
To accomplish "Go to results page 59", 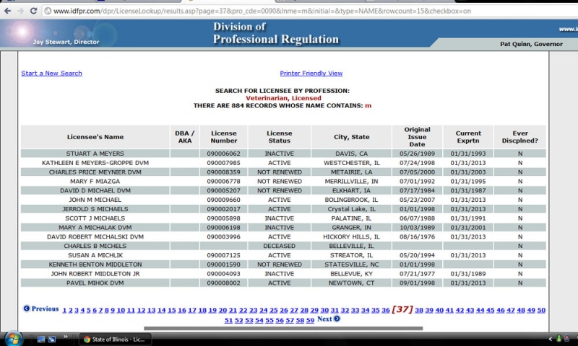I will (310, 321).
